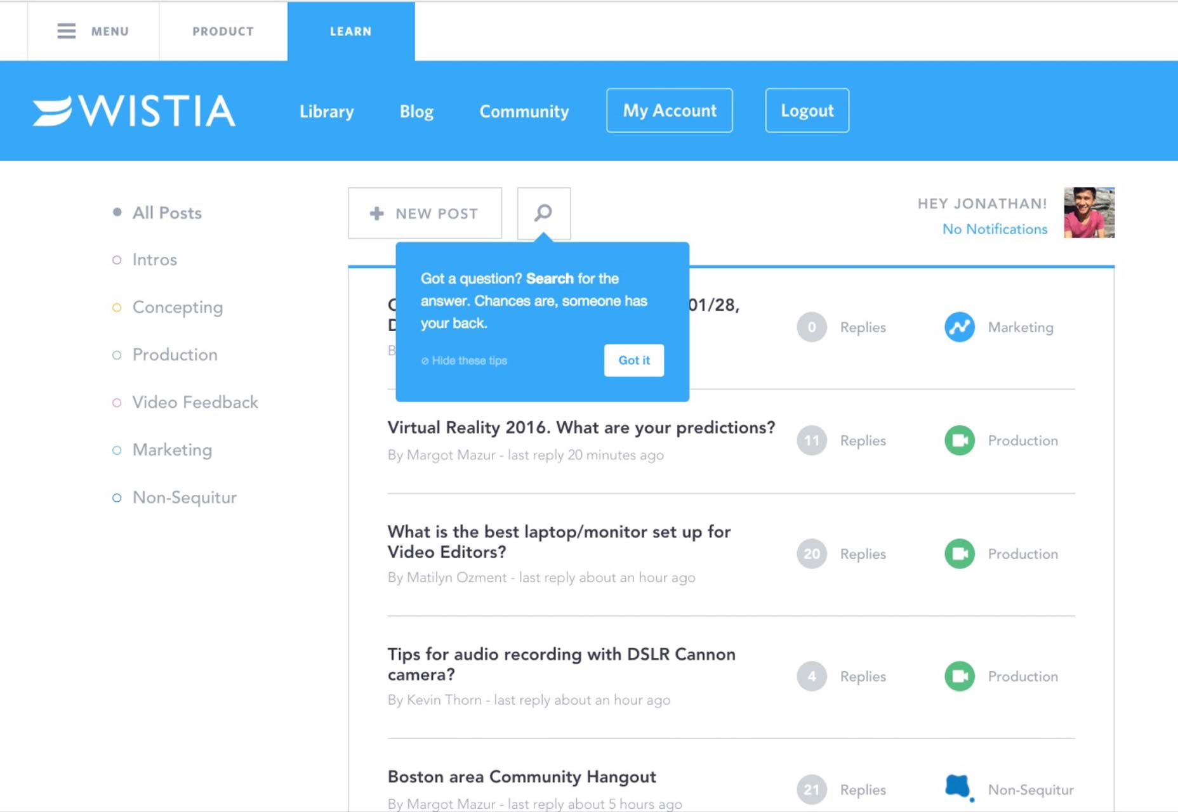The image size is (1178, 812).
Task: Open the hamburger menu icon
Action: coord(66,31)
